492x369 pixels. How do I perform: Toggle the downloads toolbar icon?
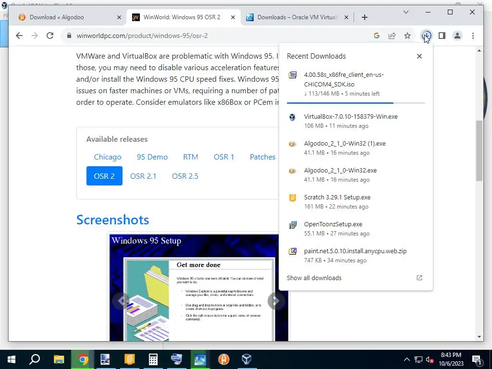pos(427,36)
